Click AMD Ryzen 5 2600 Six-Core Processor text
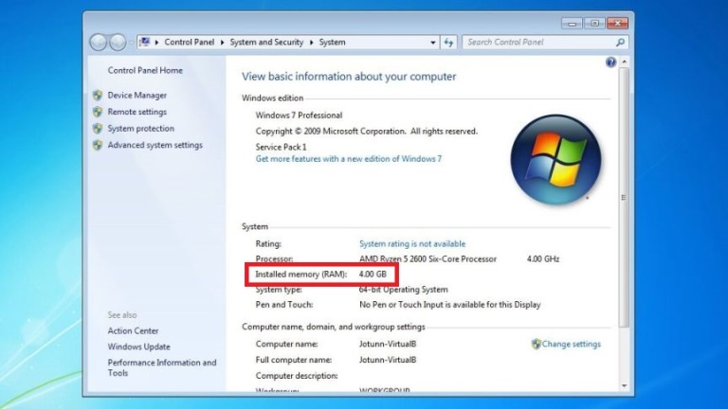 point(428,259)
